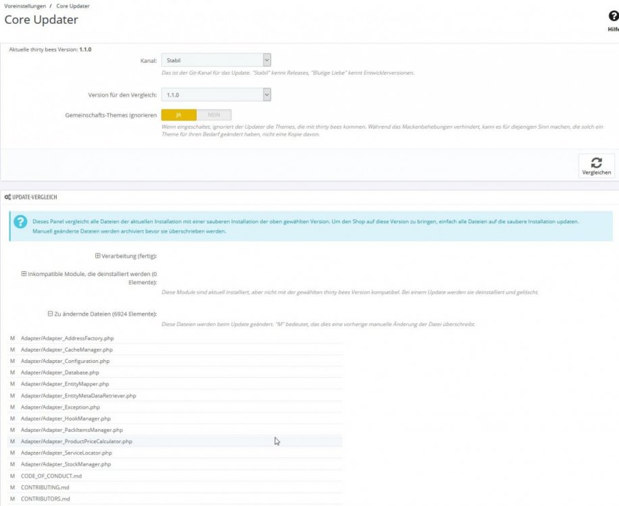Screen dimensions: 619x506
Task: Open the Version für den Vergleich dropdown
Action: point(216,95)
